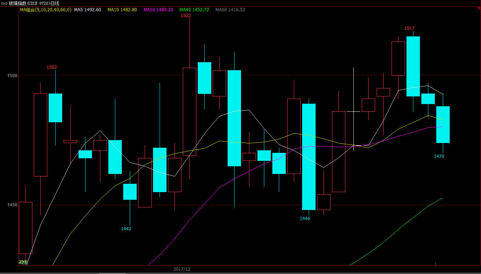This screenshot has width=481, height=274.
Task: Select the MA10 1482.80 legend label
Action: 122,10
